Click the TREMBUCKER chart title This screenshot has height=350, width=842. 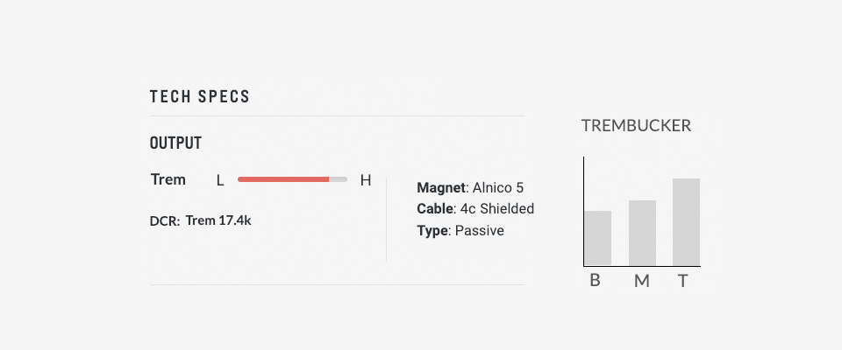[x=636, y=126]
